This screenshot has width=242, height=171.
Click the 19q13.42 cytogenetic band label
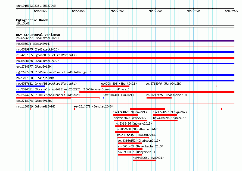pos(23,23)
